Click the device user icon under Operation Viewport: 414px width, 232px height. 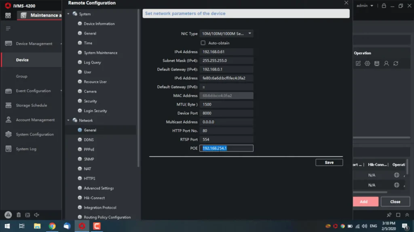click(386, 63)
